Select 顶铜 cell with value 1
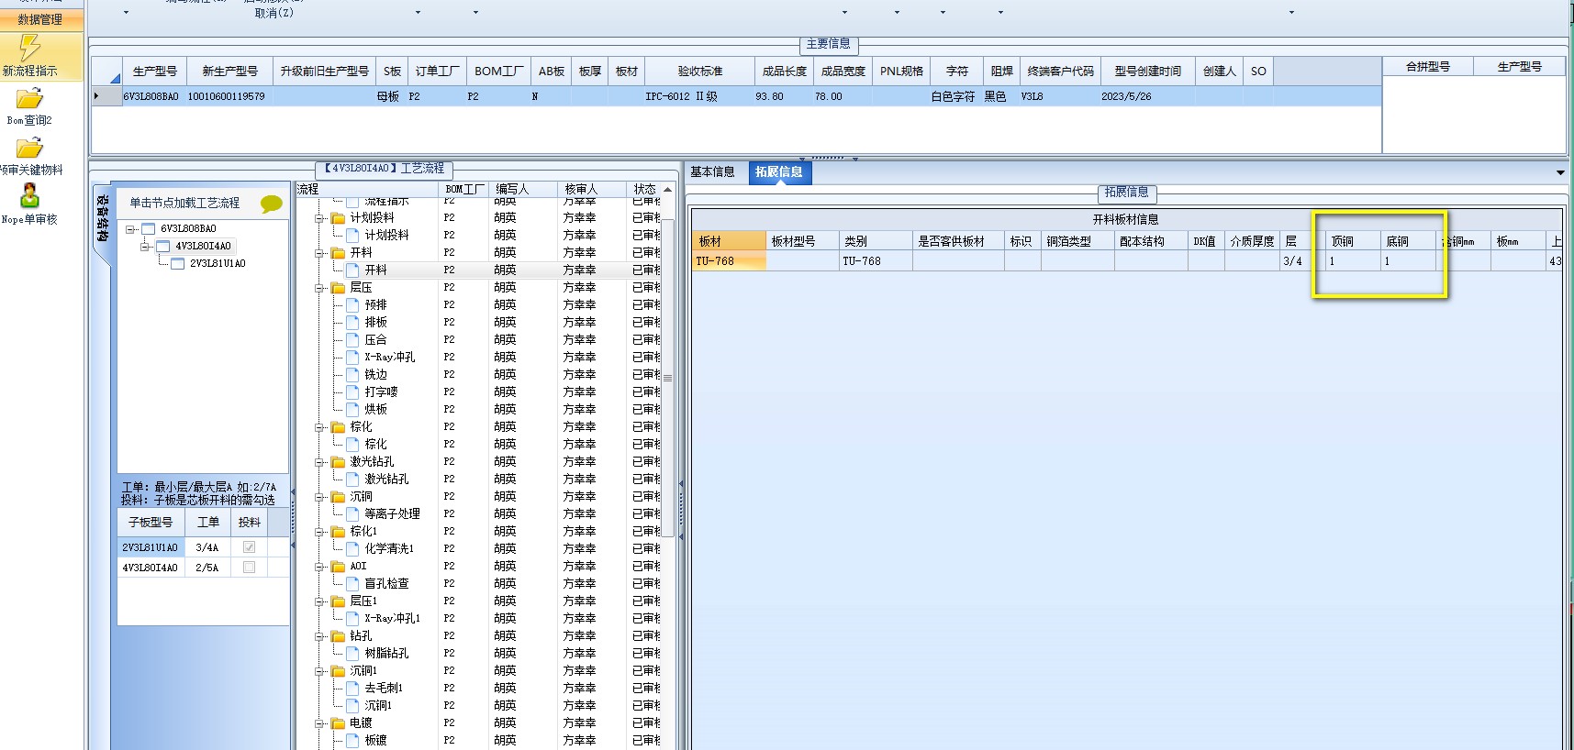This screenshot has height=750, width=1574. click(1353, 261)
